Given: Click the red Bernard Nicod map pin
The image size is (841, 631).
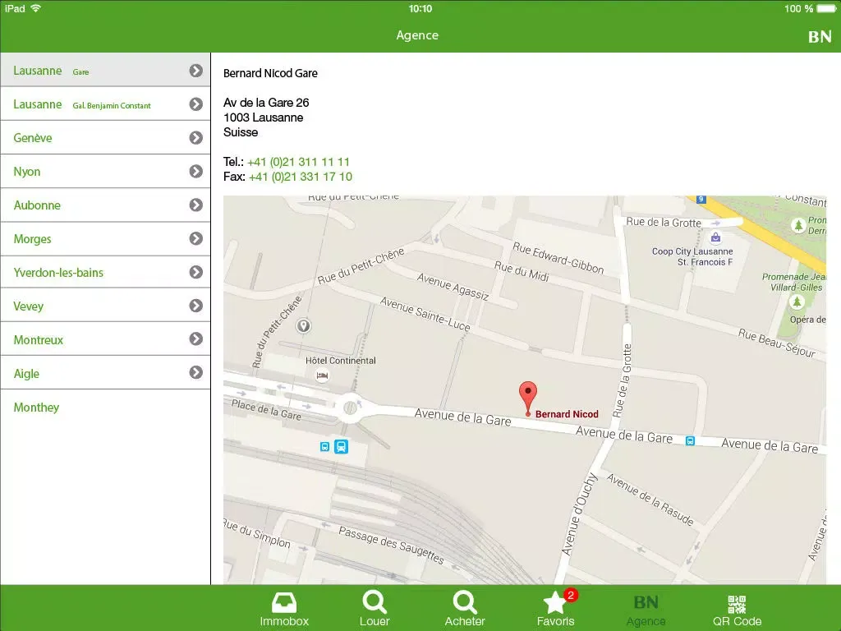Looking at the screenshot, I should 528,398.
